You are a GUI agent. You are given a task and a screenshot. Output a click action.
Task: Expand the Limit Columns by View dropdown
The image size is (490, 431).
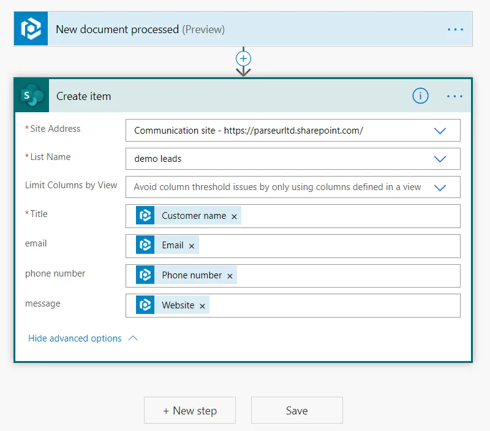click(x=440, y=187)
